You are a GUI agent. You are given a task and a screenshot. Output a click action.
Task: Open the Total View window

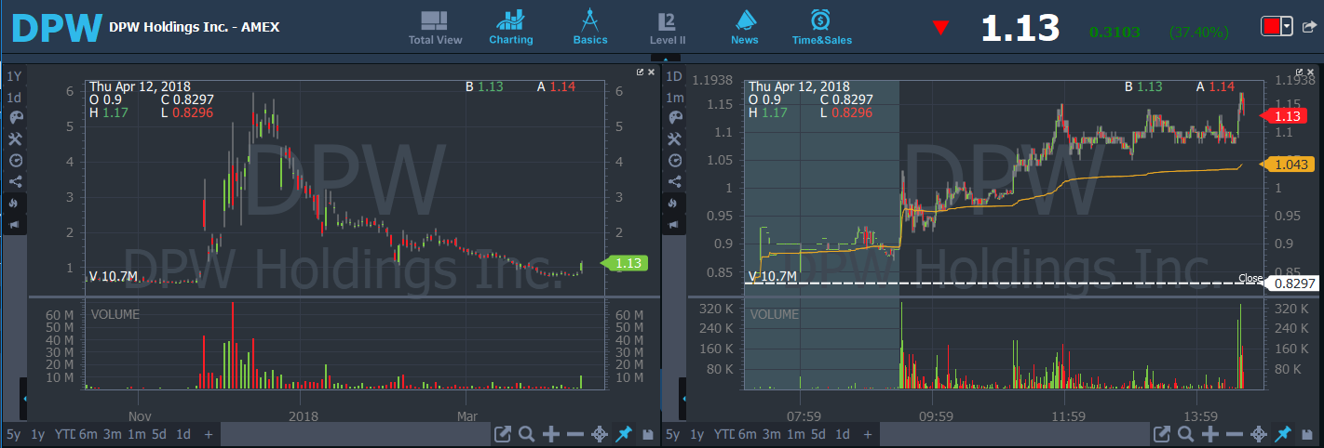pos(435,28)
